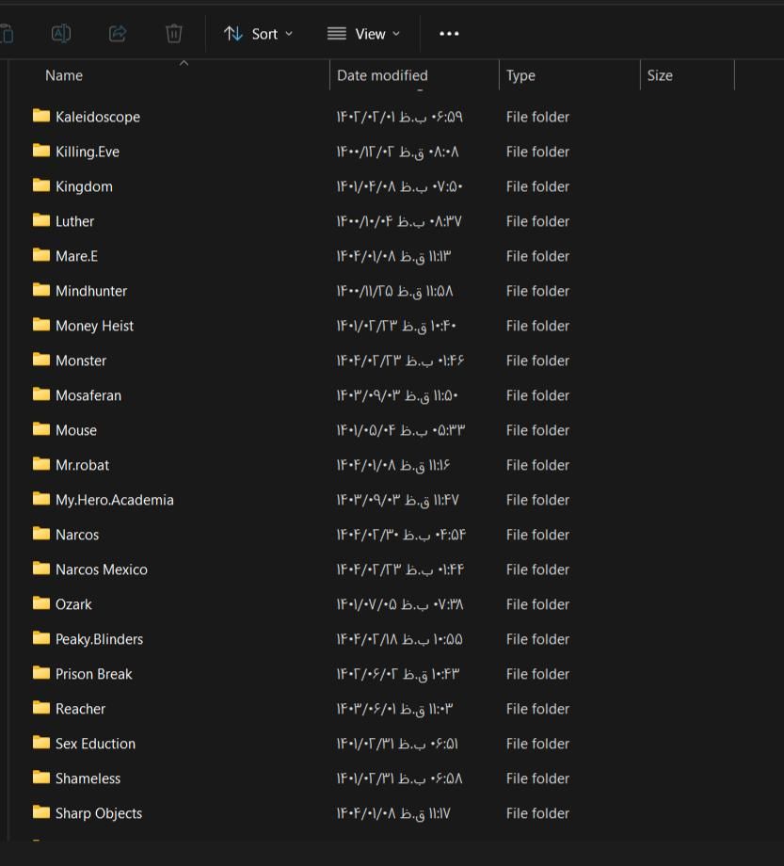Viewport: 784px width, 866px height.
Task: Select the Ozark folder icon
Action: tap(41, 602)
